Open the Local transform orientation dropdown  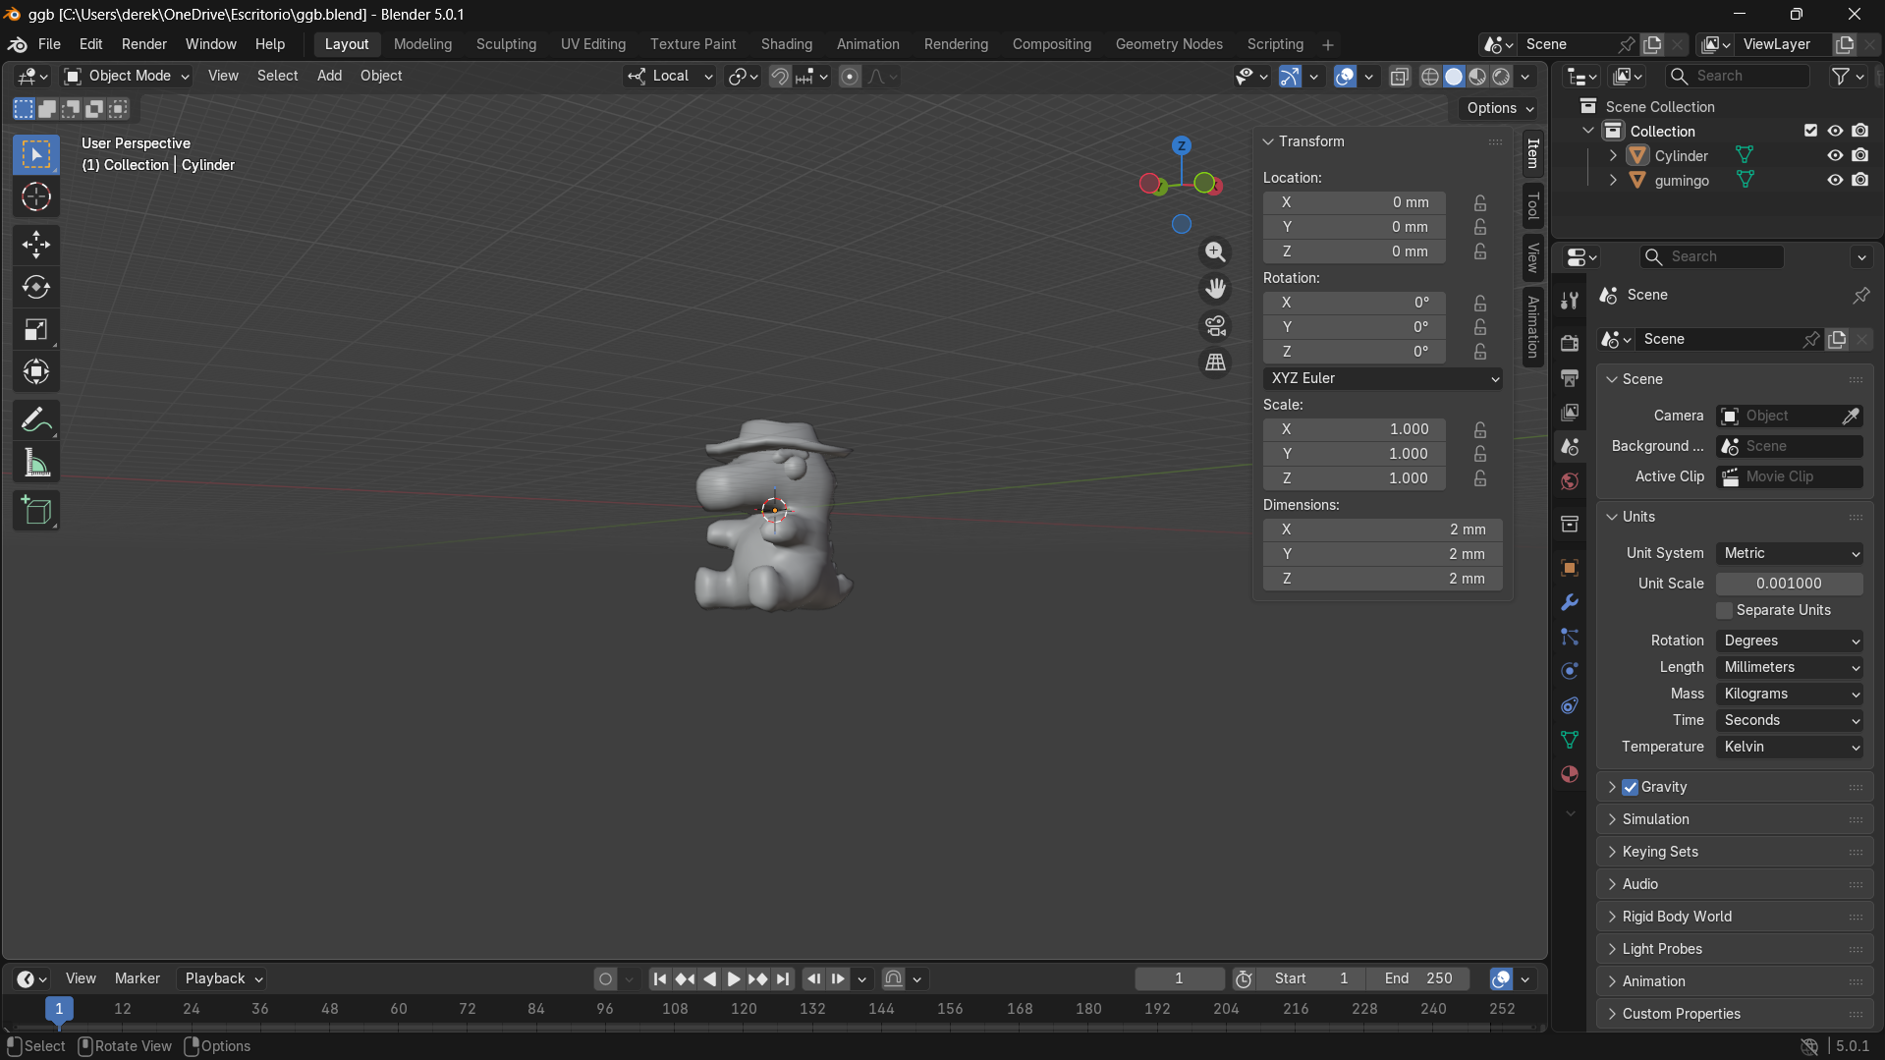pyautogui.click(x=670, y=76)
